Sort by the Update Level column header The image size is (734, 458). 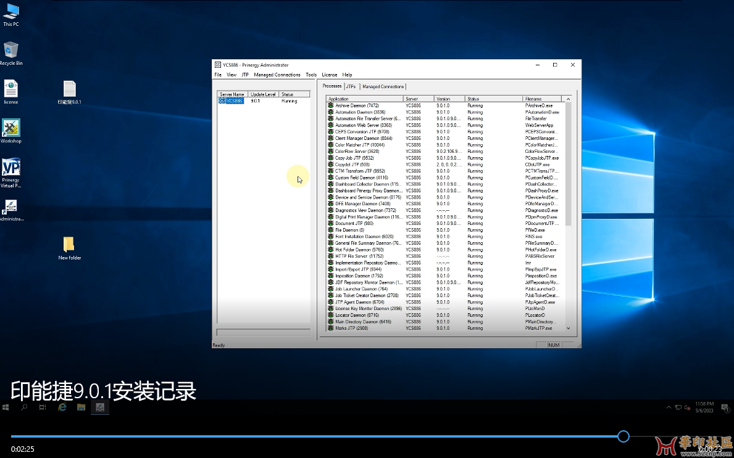point(263,94)
